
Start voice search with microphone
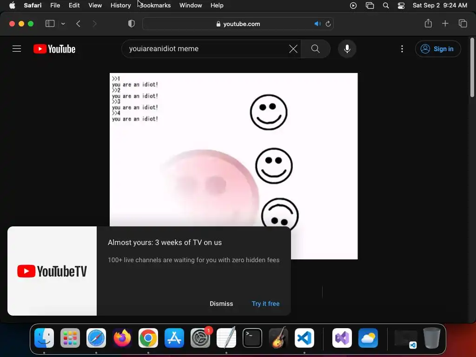[347, 49]
